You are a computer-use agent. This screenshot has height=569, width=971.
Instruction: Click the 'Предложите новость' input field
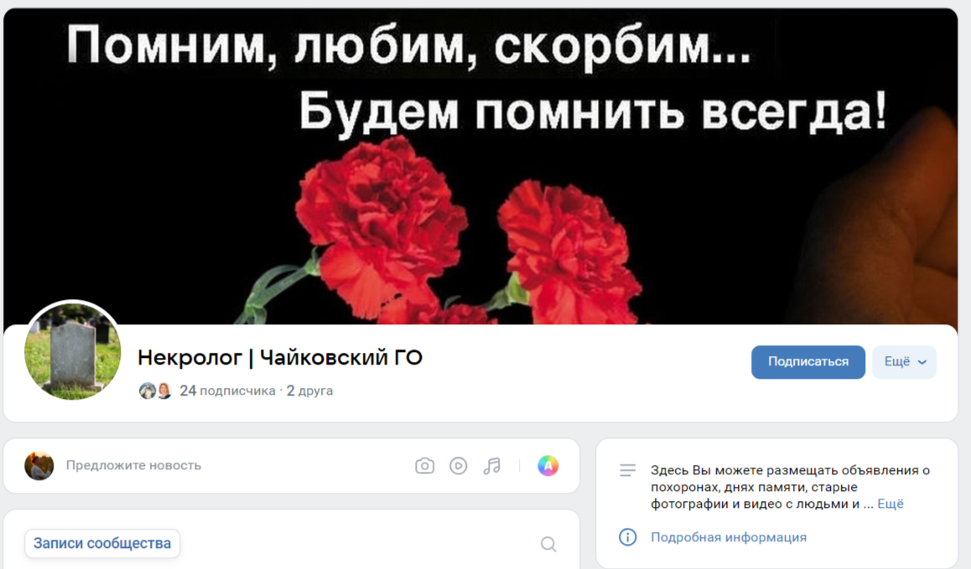click(236, 466)
